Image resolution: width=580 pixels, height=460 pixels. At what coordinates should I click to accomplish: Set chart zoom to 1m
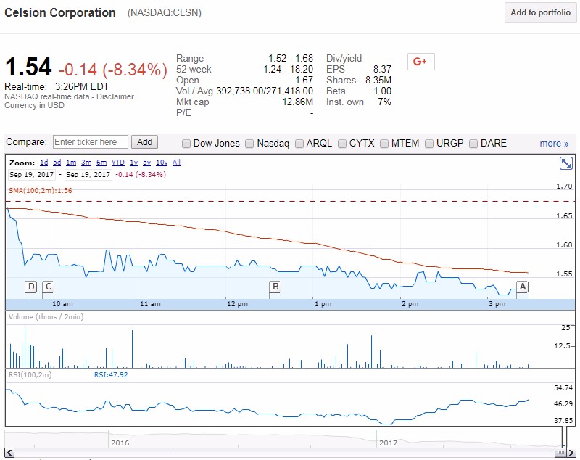(x=71, y=163)
